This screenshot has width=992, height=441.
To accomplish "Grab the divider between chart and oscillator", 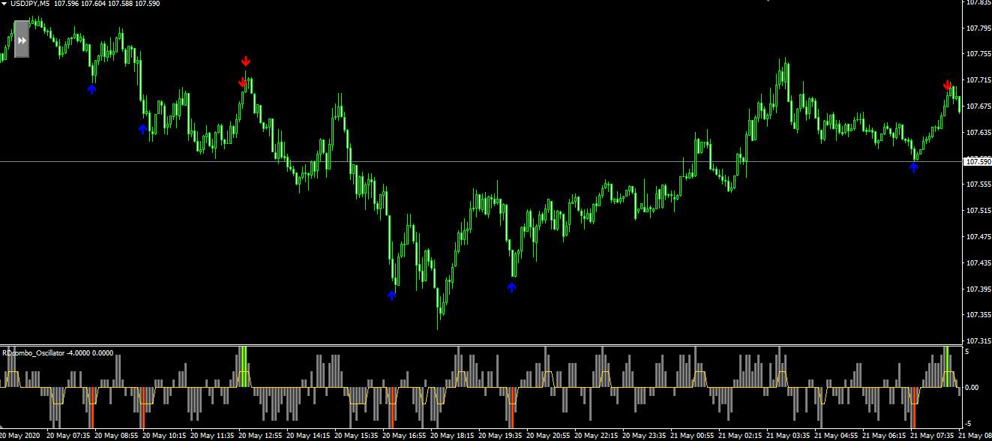I will point(480,345).
